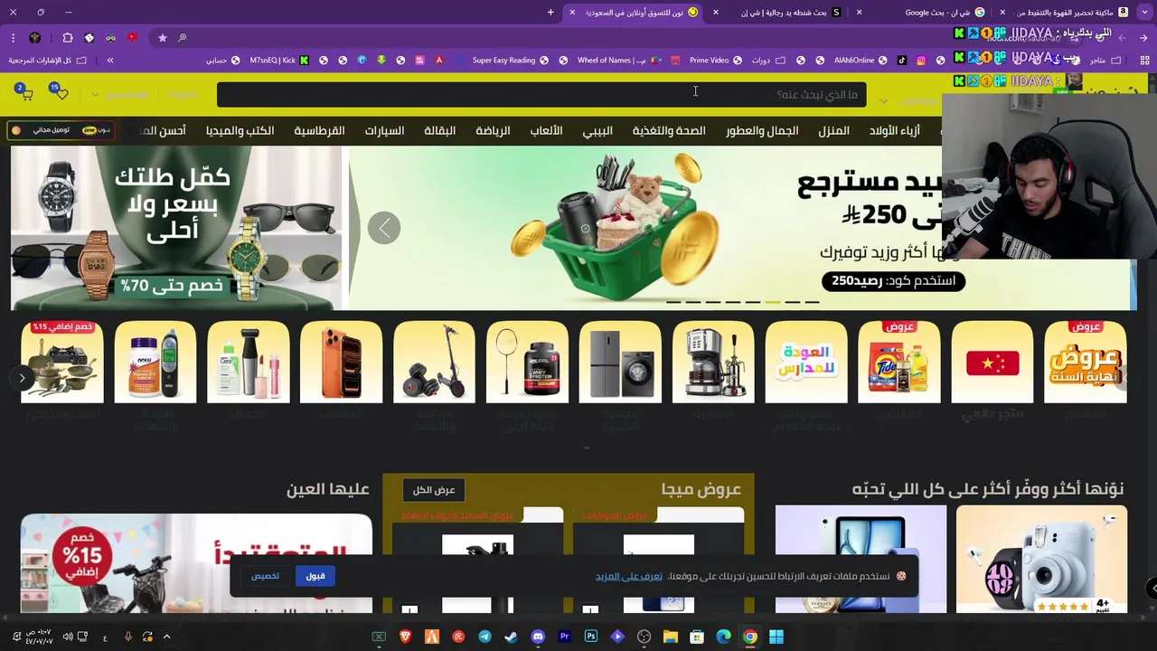
Task: Open the shopping cart icon
Action: tap(24, 93)
